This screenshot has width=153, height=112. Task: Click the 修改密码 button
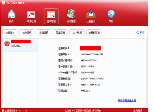27,32
